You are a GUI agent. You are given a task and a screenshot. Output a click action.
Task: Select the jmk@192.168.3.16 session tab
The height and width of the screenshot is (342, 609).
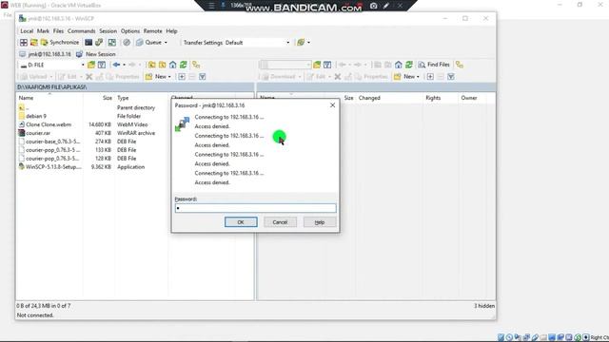click(x=45, y=54)
